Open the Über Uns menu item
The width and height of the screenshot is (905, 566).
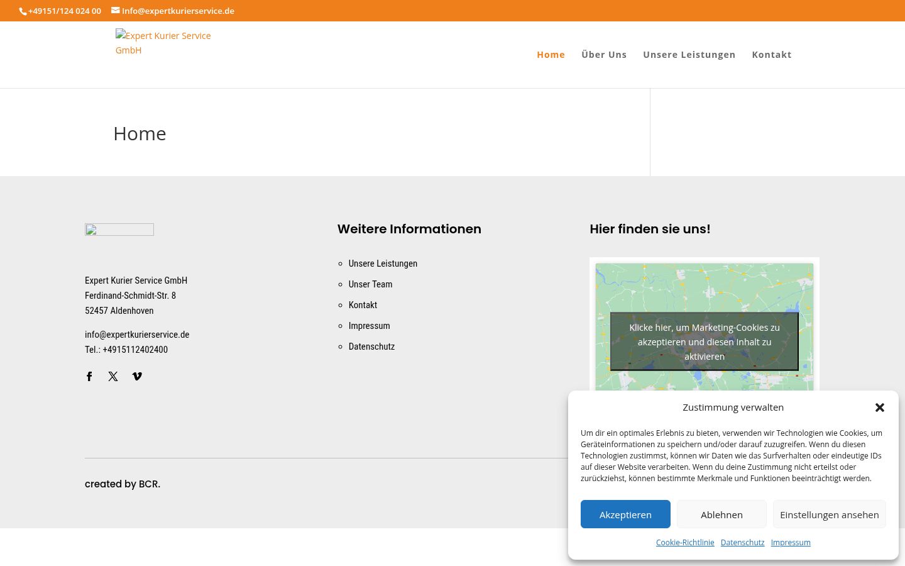604,55
